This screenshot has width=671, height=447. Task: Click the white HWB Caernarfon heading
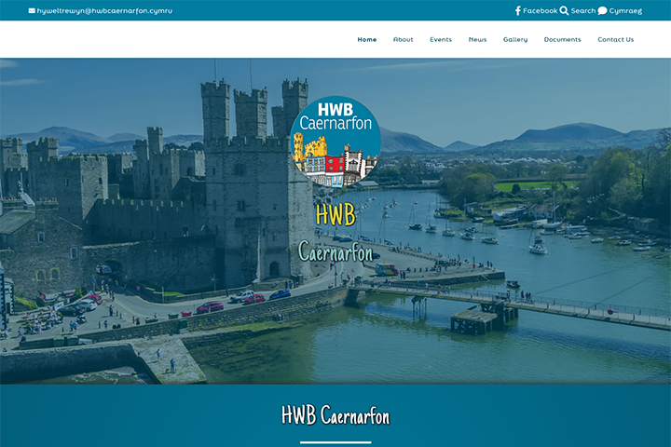(335, 415)
